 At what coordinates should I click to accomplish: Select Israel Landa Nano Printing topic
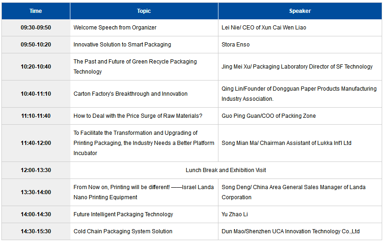pos(143,192)
